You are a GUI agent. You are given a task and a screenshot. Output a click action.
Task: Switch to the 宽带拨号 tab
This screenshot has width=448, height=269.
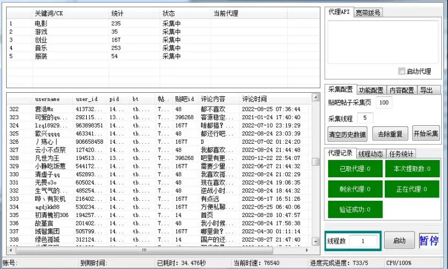pos(368,12)
